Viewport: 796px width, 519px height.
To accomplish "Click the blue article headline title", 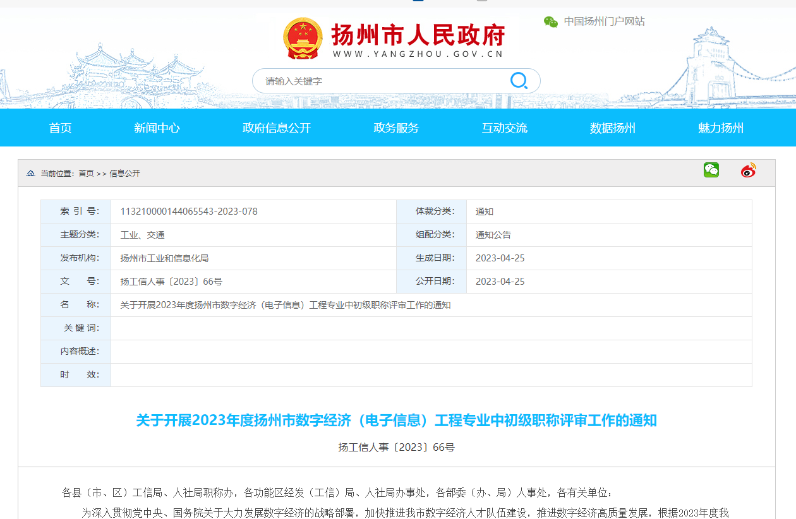I will pyautogui.click(x=396, y=421).
